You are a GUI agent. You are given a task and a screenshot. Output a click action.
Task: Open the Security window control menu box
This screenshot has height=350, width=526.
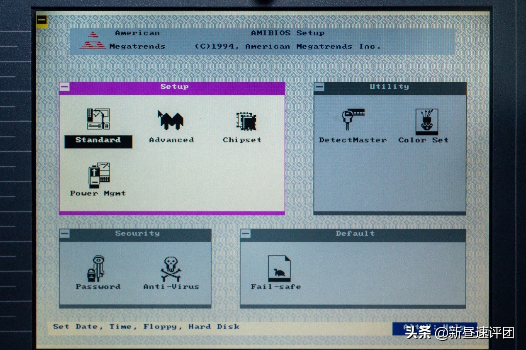65,234
